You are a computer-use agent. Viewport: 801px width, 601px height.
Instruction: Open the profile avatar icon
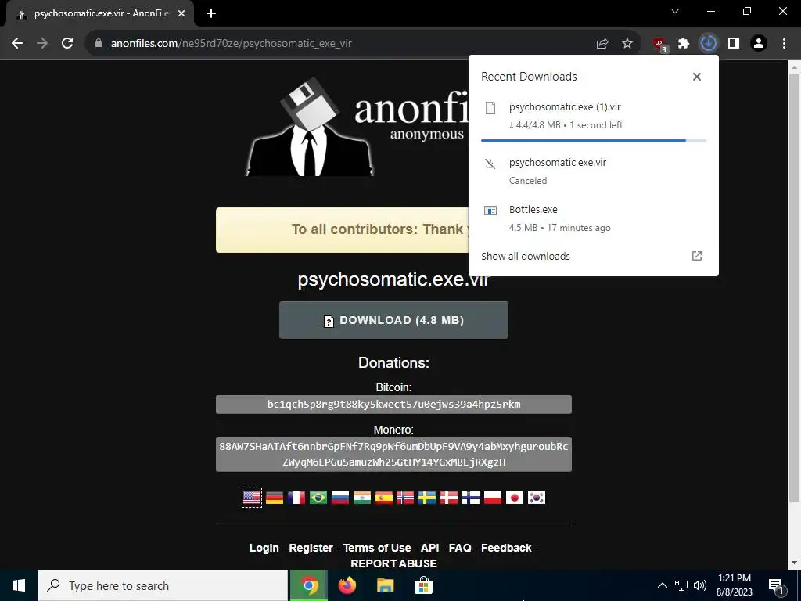tap(759, 44)
